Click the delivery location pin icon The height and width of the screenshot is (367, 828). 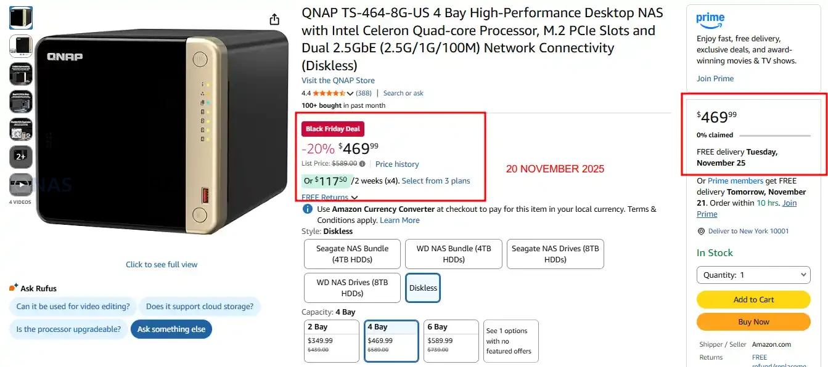pyautogui.click(x=701, y=232)
